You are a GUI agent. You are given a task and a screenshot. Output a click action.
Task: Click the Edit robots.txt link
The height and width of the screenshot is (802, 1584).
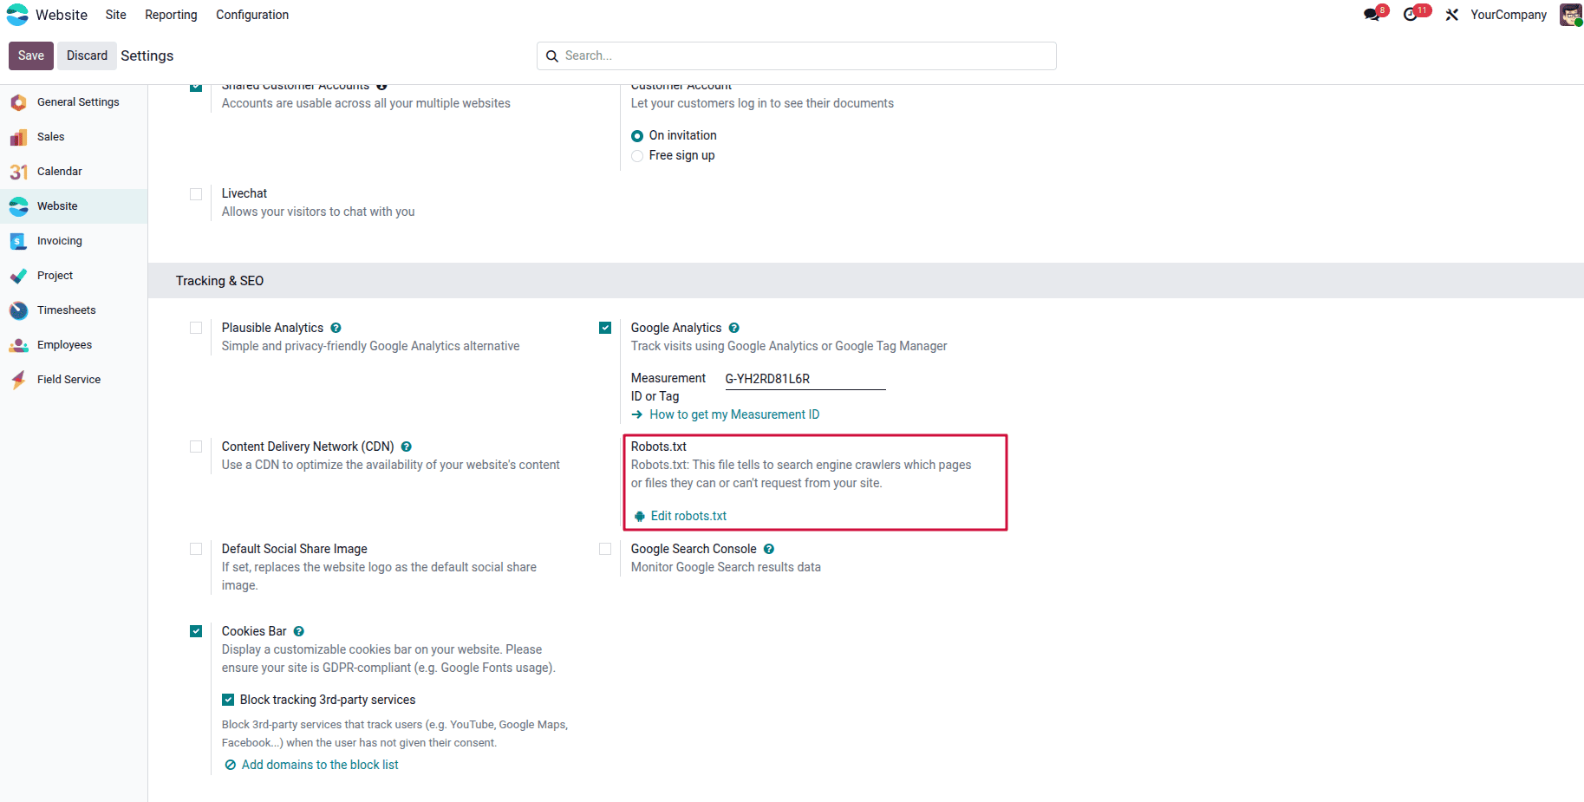(681, 516)
